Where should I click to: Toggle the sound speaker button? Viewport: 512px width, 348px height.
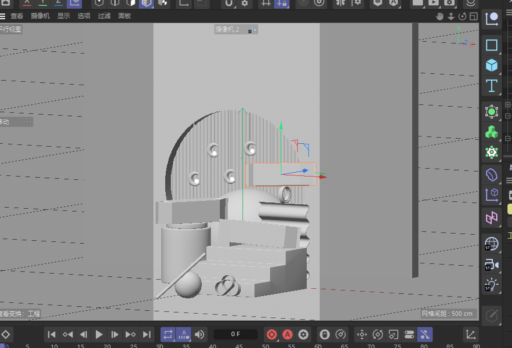coord(199,335)
